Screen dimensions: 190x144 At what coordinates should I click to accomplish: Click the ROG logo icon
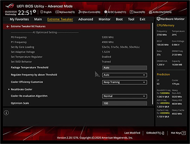pos(10,6)
